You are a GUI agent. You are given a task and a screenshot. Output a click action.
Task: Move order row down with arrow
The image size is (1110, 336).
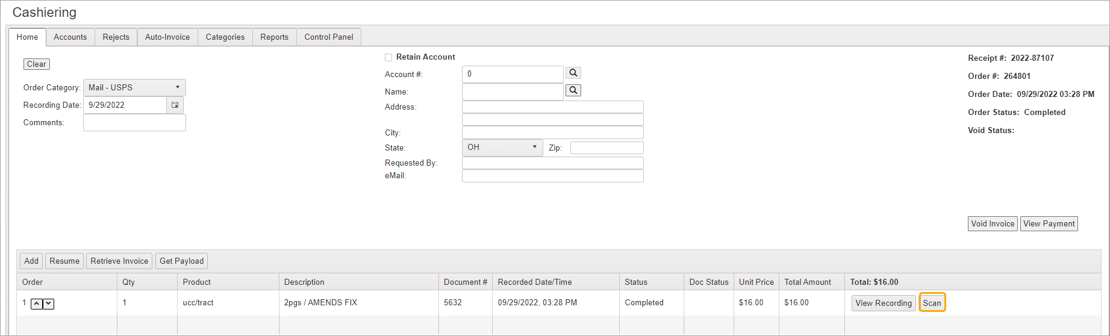(49, 304)
